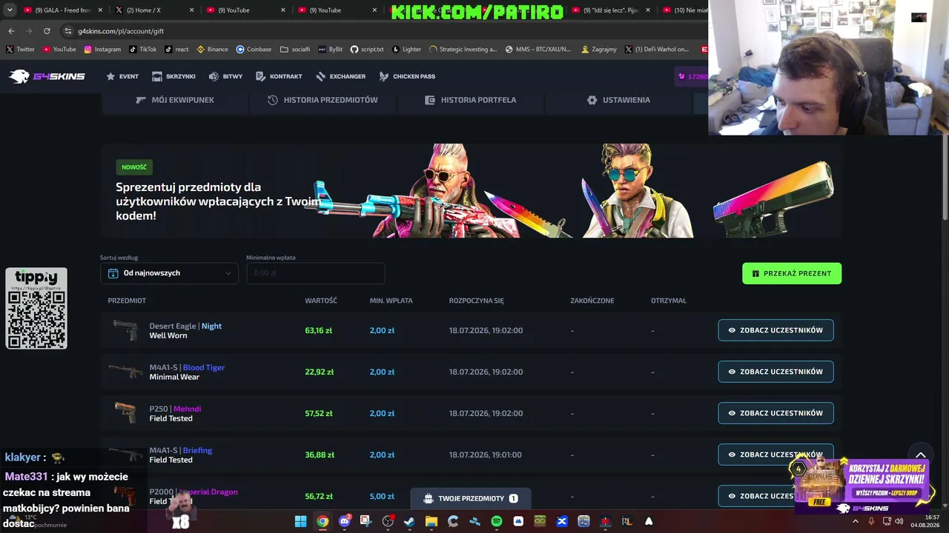This screenshot has width=949, height=533.
Task: Switch to Ustawienia tab
Action: click(618, 100)
